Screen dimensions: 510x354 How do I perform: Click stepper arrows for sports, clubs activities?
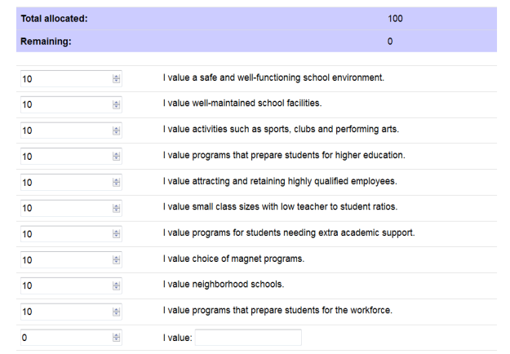tap(116, 131)
